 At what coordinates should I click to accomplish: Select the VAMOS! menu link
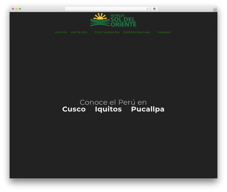tap(164, 32)
